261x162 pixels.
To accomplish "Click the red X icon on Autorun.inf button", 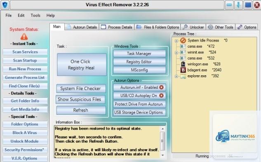I will point(161,87).
